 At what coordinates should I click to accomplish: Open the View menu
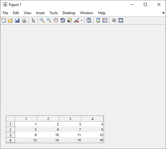[x=27, y=13]
